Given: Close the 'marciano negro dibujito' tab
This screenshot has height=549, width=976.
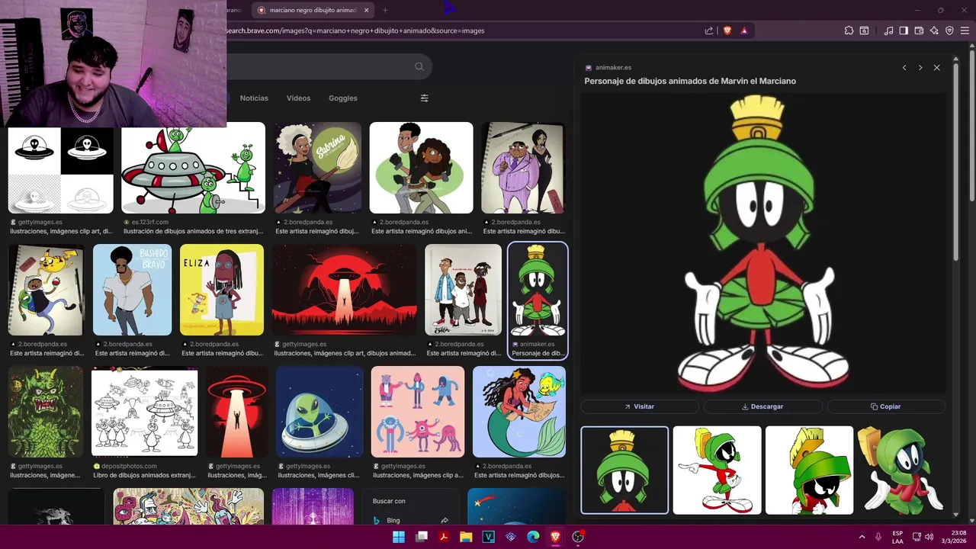Looking at the screenshot, I should click(366, 10).
